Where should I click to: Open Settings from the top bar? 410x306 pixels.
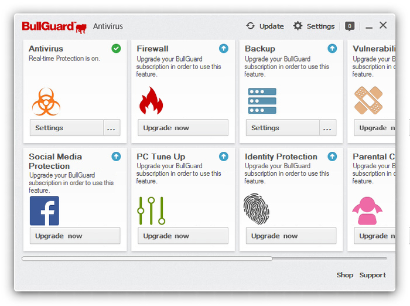(x=314, y=26)
